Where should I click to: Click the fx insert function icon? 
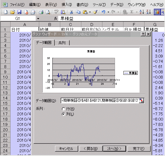point(56,19)
